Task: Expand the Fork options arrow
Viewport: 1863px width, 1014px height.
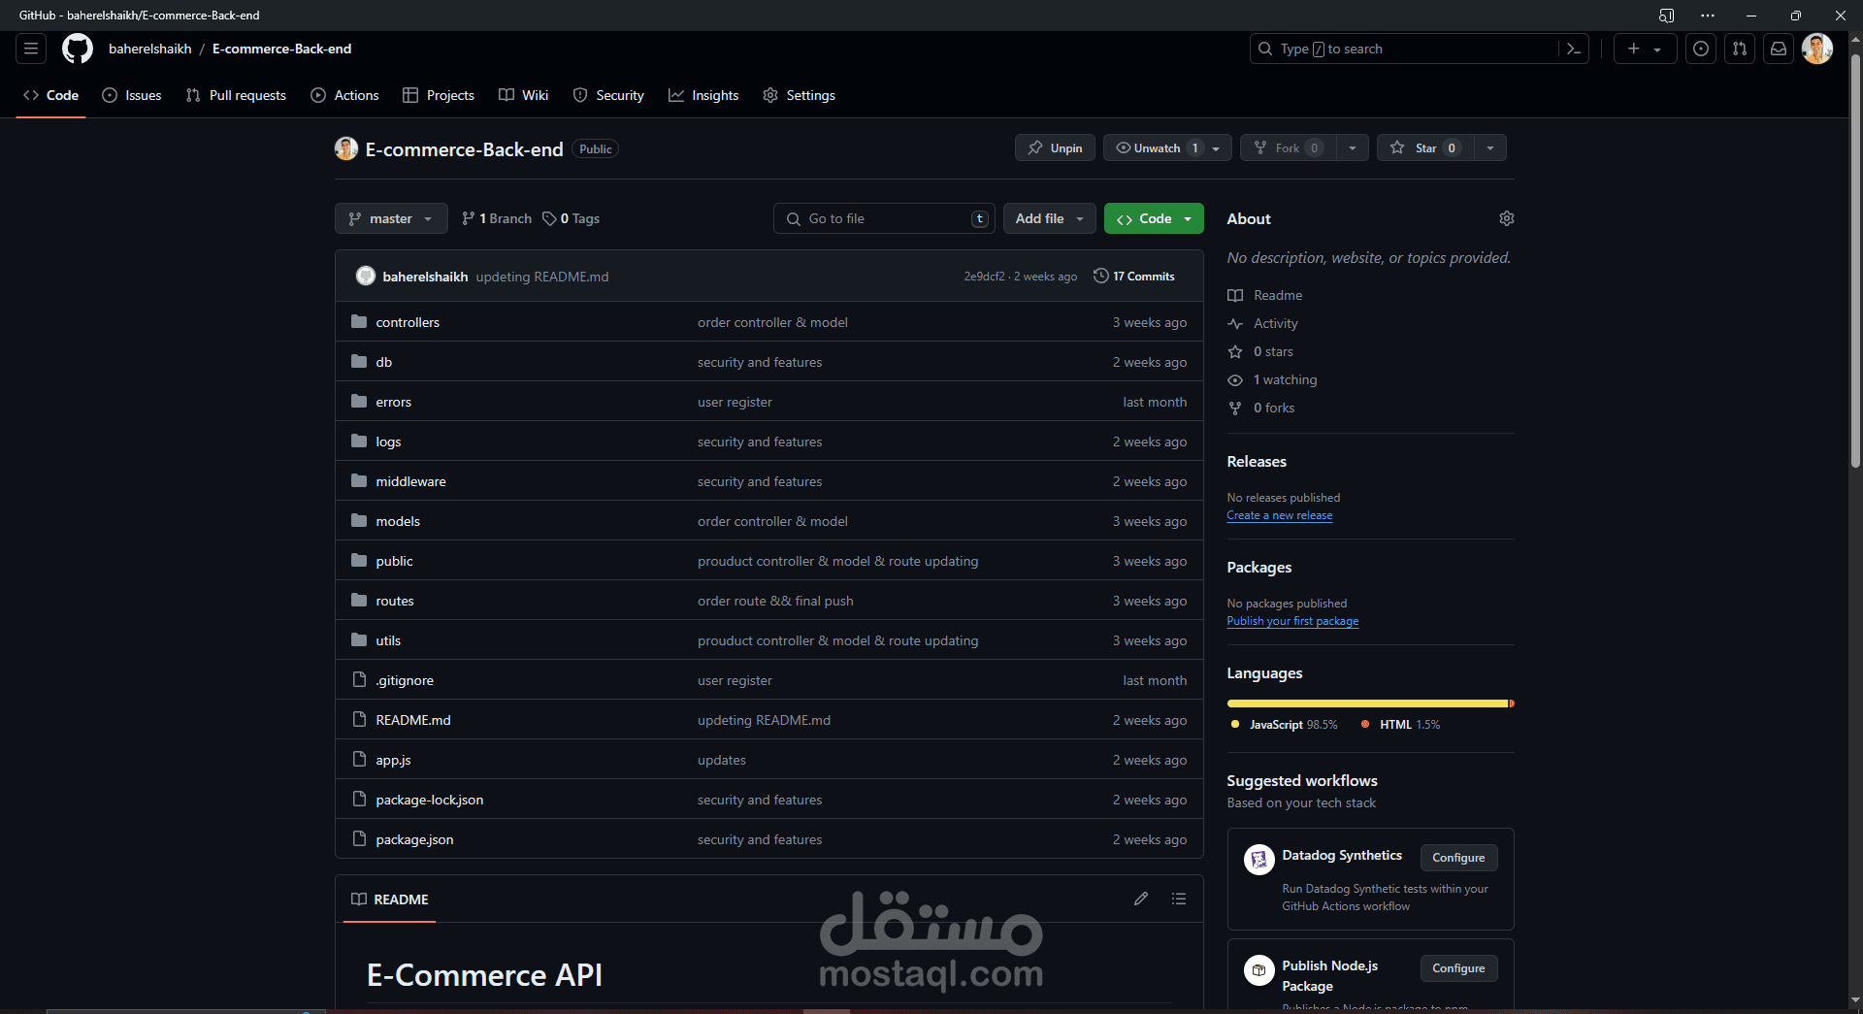Action: [1353, 147]
